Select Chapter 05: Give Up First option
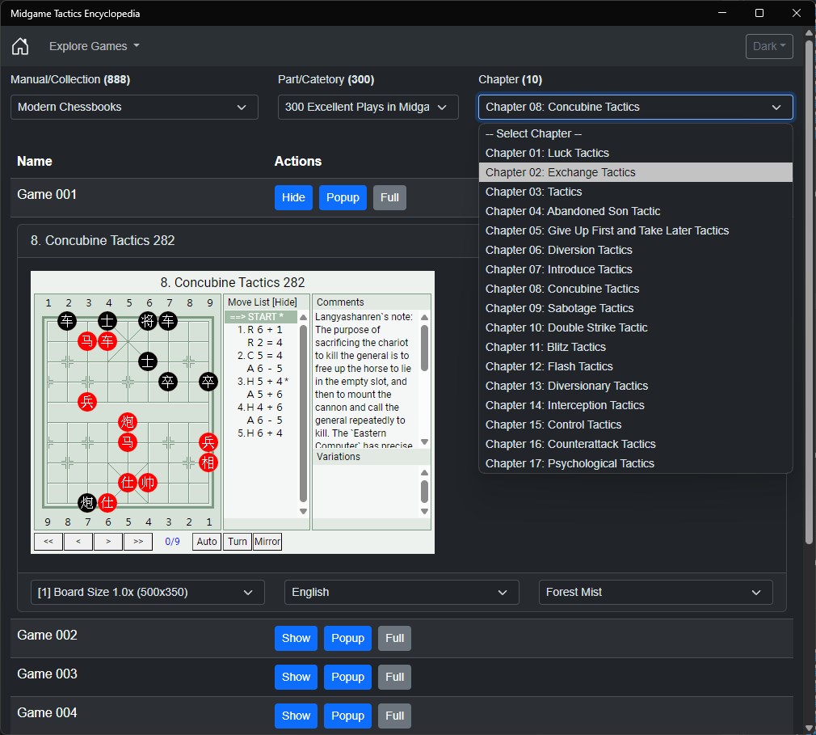The width and height of the screenshot is (816, 735). pos(635,230)
